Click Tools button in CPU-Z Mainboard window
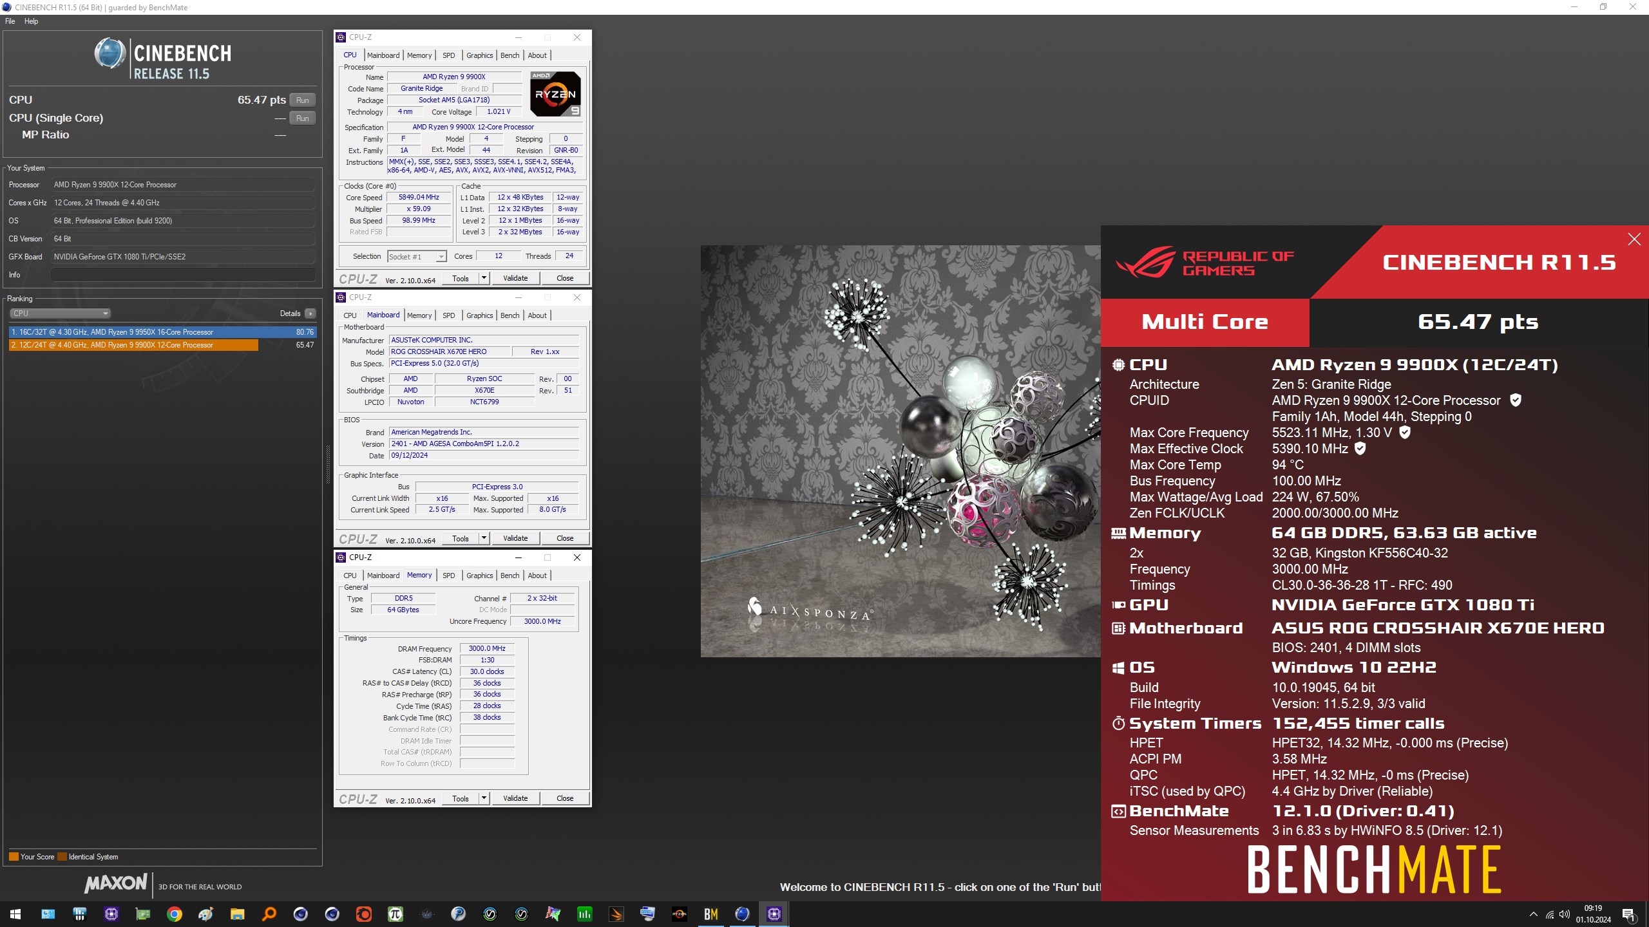The image size is (1649, 927). 461,538
